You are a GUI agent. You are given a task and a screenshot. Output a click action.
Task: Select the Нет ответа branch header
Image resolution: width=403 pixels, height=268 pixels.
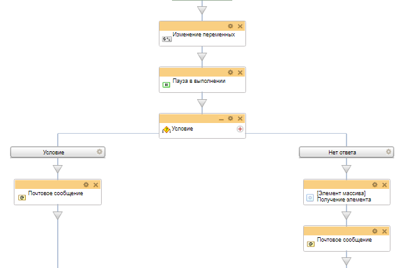point(342,152)
